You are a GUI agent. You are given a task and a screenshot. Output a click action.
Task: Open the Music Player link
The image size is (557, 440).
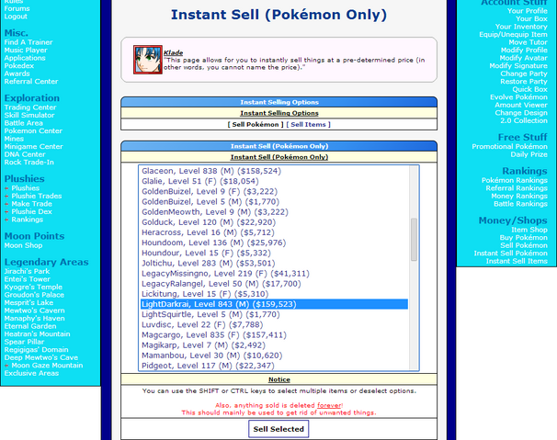click(x=26, y=51)
